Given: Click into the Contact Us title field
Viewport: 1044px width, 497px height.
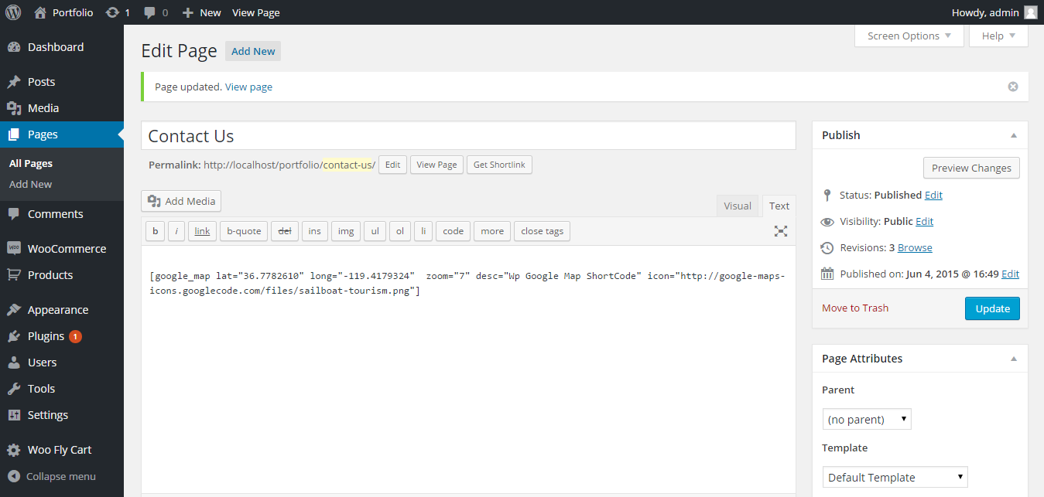Looking at the screenshot, I should pyautogui.click(x=468, y=136).
